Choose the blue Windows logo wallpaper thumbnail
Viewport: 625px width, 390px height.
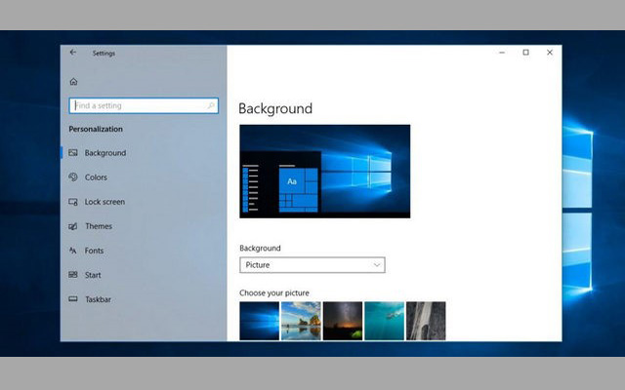coord(259,320)
